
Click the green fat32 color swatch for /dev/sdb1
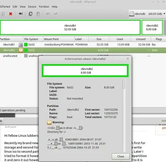[26, 45]
